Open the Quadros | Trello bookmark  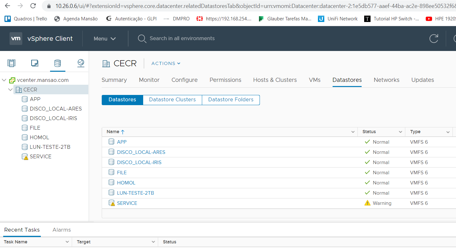(x=26, y=19)
